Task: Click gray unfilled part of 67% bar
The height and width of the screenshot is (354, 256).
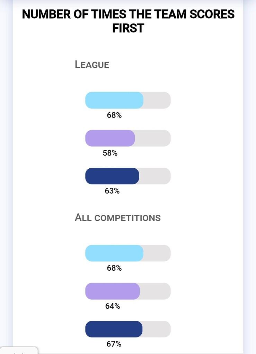Action: [x=156, y=329]
